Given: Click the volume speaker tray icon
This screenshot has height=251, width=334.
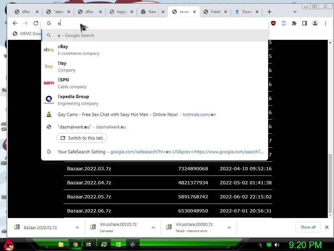Looking at the screenshot, I should click(277, 245).
